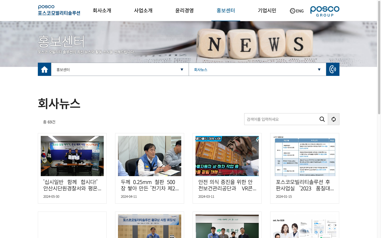The height and width of the screenshot is (238, 381).
Task: Expand the 회사뉴스 breadcrumb dropdown
Action: point(257,69)
